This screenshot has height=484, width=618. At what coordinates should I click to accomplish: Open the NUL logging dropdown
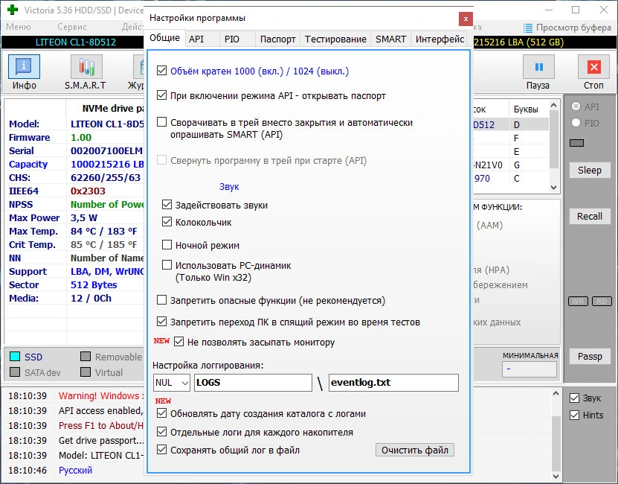[172, 383]
